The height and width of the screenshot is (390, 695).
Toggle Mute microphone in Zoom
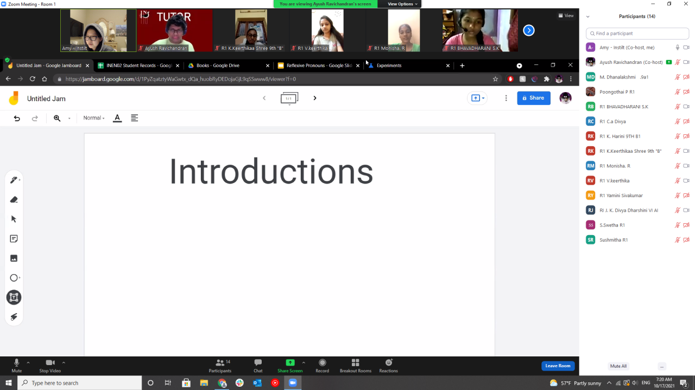coord(17,366)
